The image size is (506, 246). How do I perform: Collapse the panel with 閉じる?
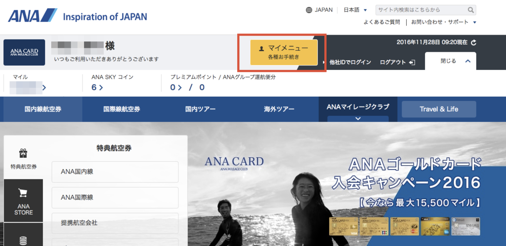(x=451, y=61)
